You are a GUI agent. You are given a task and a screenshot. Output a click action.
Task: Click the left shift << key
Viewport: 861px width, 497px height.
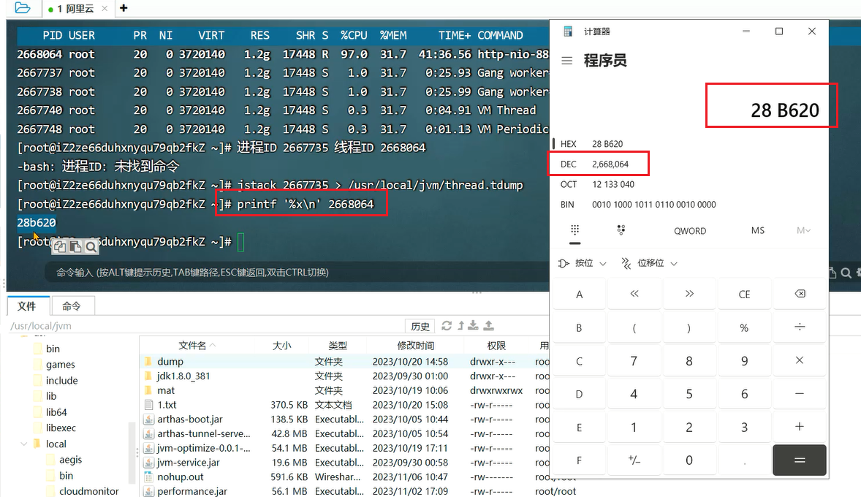tap(634, 295)
